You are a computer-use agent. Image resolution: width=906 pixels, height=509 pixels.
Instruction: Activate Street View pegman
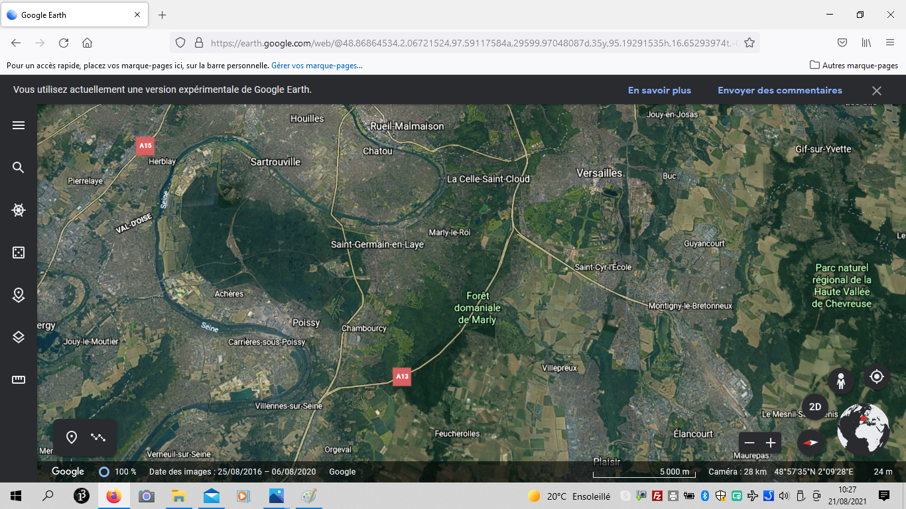pos(841,381)
